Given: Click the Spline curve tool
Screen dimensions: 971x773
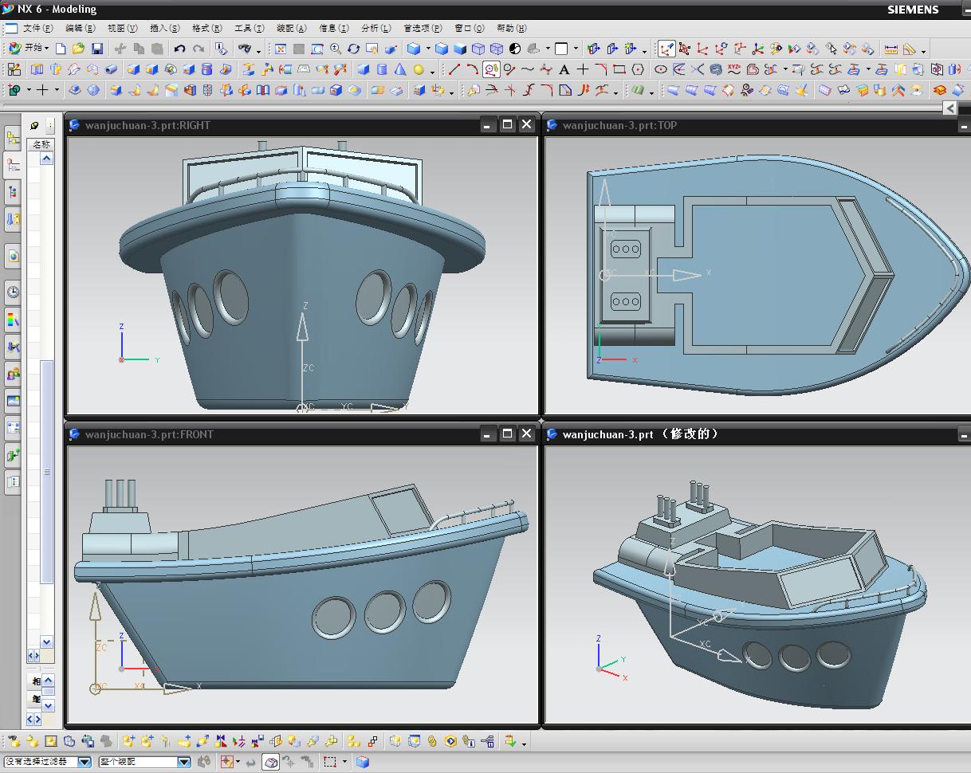Looking at the screenshot, I should (528, 69).
